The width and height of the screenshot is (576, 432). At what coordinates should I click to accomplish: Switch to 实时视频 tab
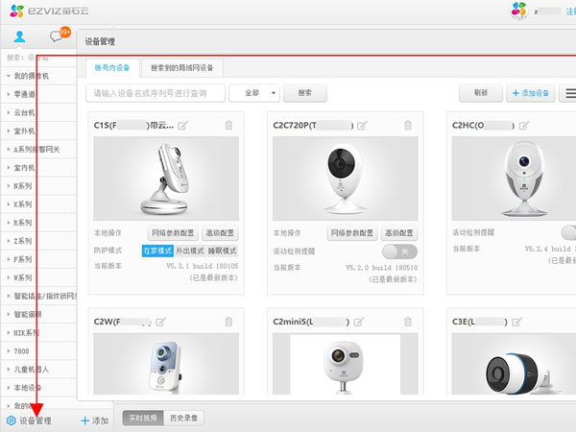[x=143, y=418]
